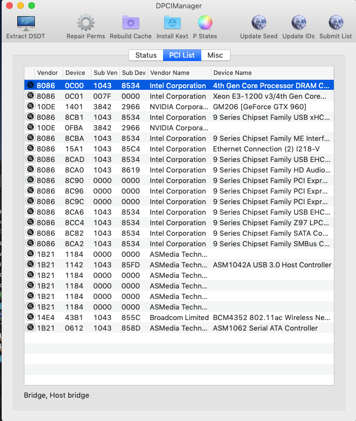
Task: Click the Sub Dev column header
Action: click(134, 73)
